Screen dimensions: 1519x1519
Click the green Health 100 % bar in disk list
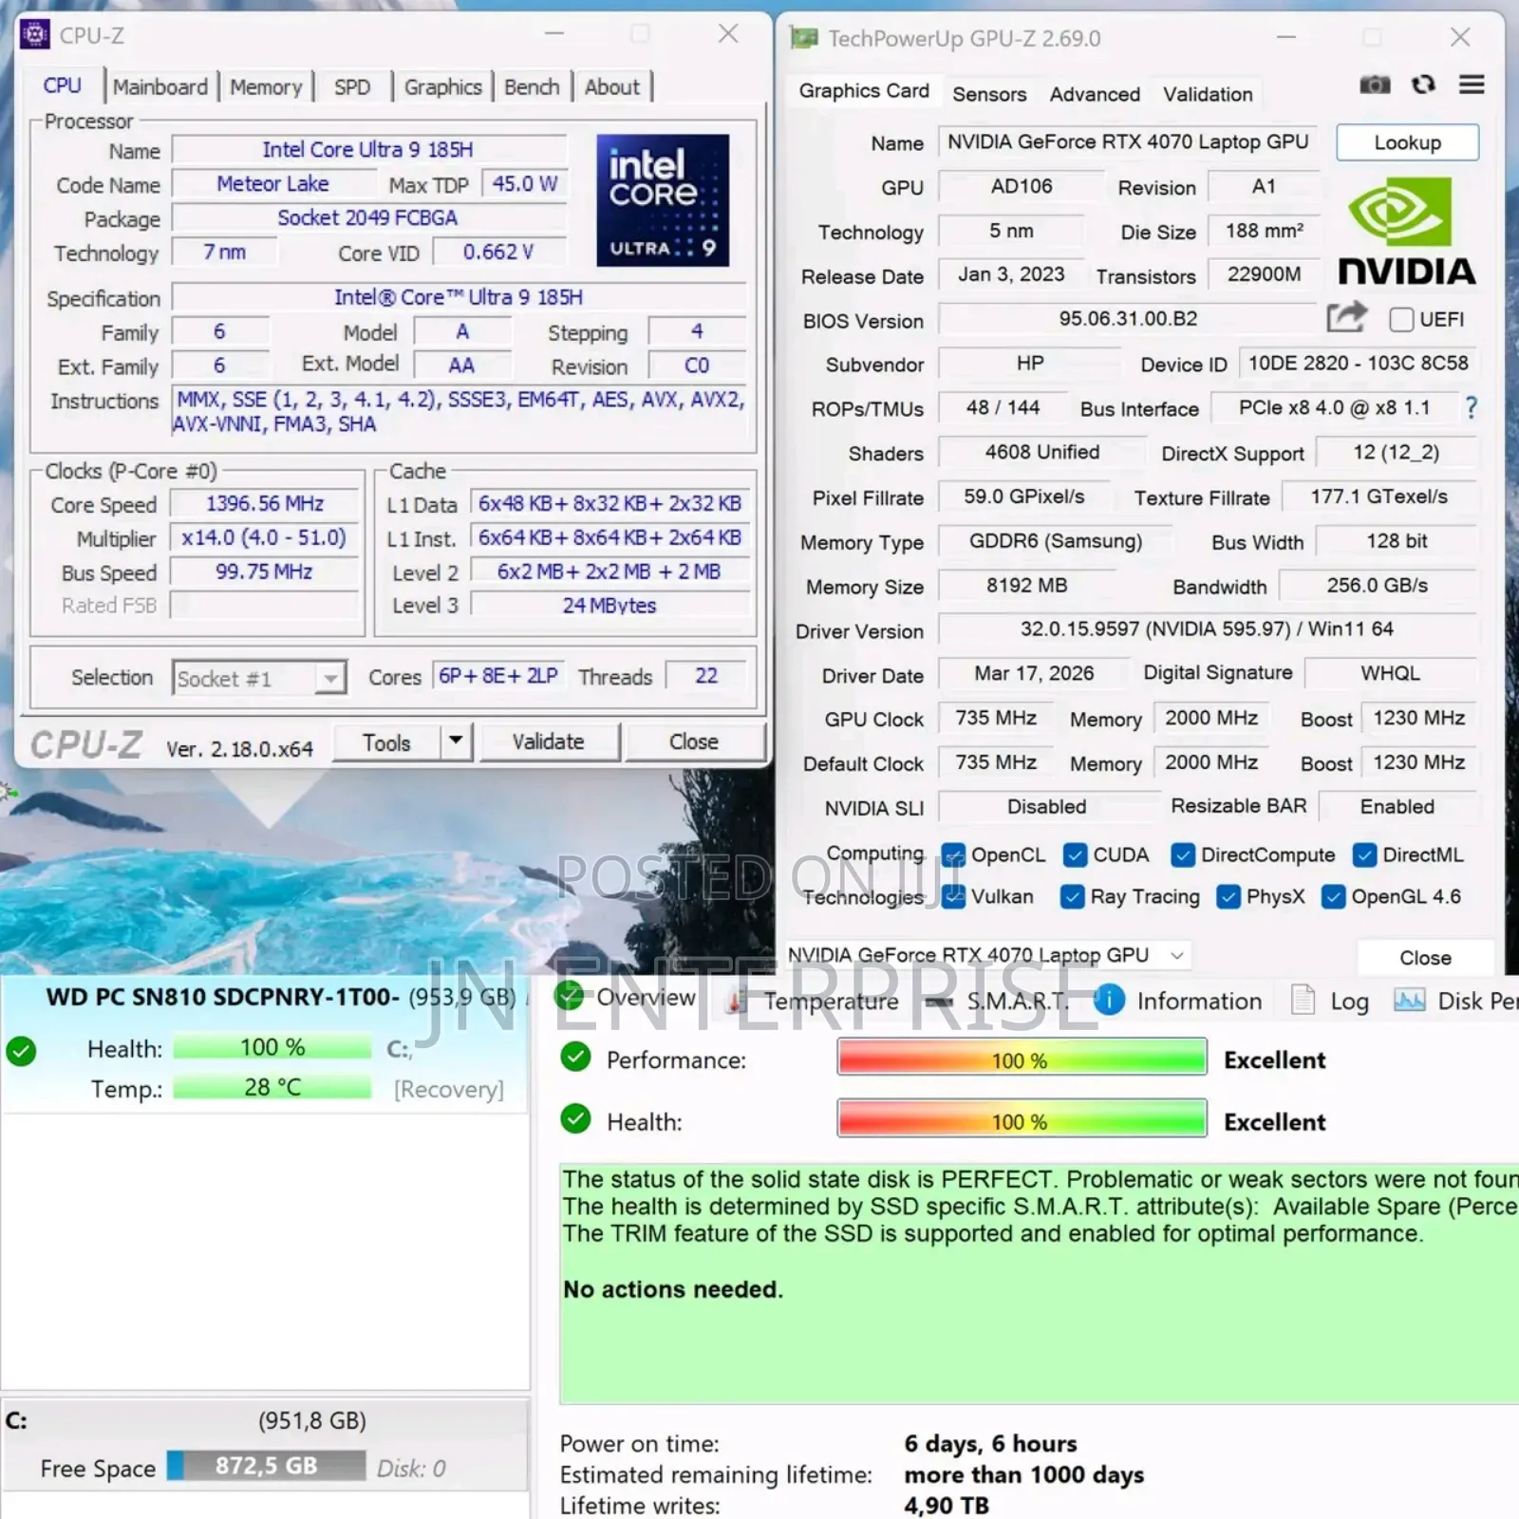272,1047
